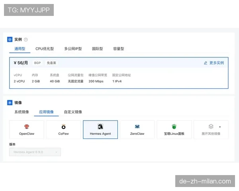Click the 峰值公网带宽 column label
Image resolution: width=239 pixels, height=191 pixels.
98,75
